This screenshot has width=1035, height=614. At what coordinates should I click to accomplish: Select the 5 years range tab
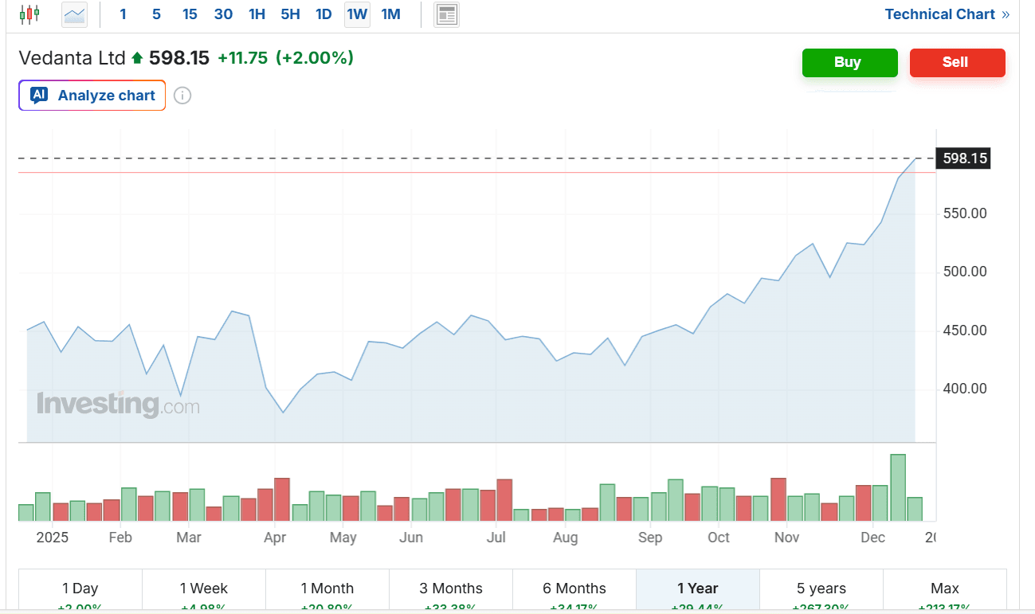point(821,591)
